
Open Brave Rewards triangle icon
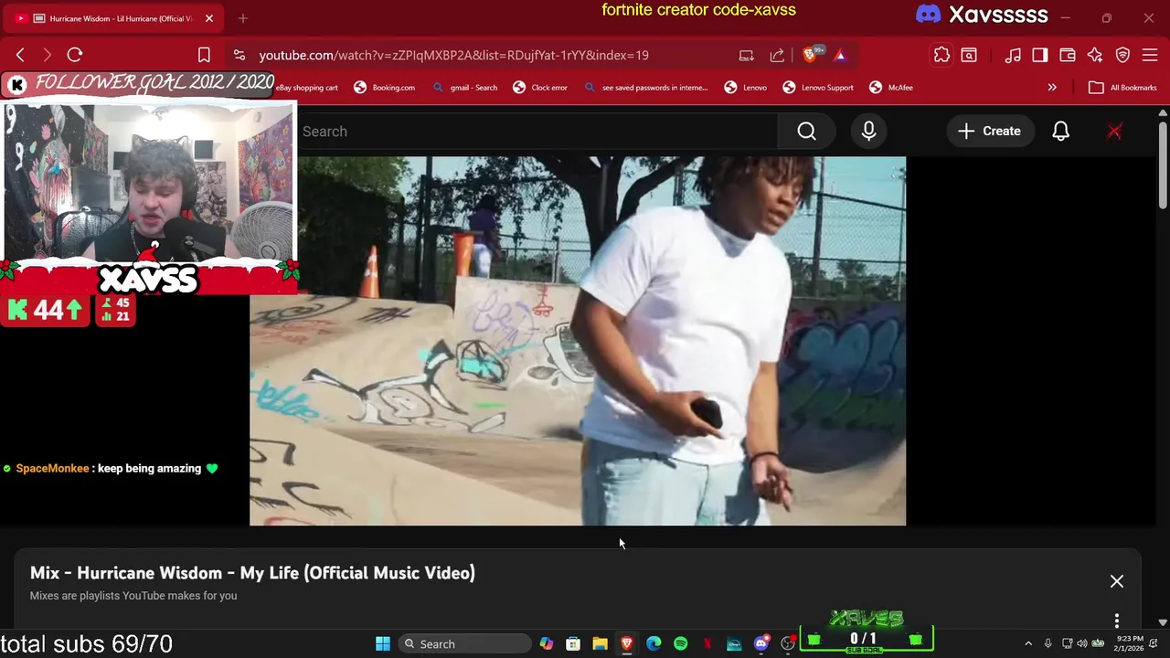840,55
